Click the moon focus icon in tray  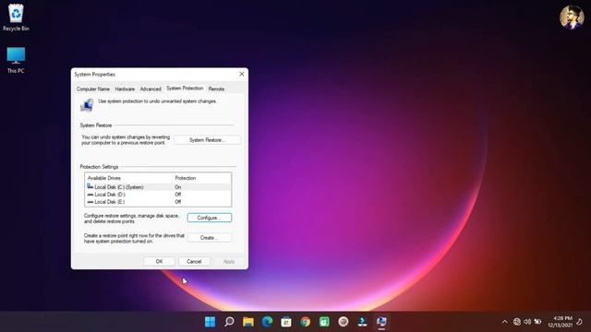tap(580, 322)
